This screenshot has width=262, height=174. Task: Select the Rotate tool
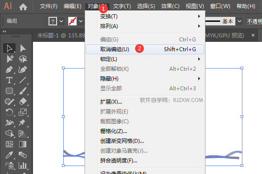[9, 112]
